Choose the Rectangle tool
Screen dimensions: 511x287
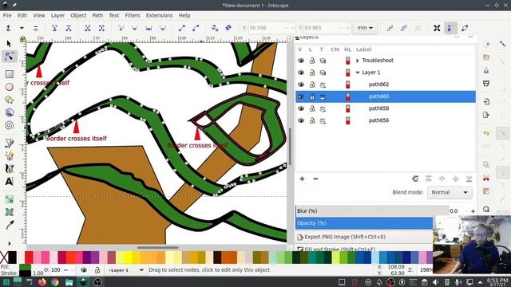[9, 74]
